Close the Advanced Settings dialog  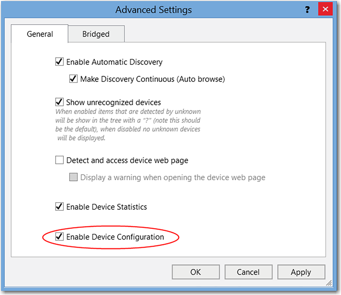pyautogui.click(x=325, y=9)
